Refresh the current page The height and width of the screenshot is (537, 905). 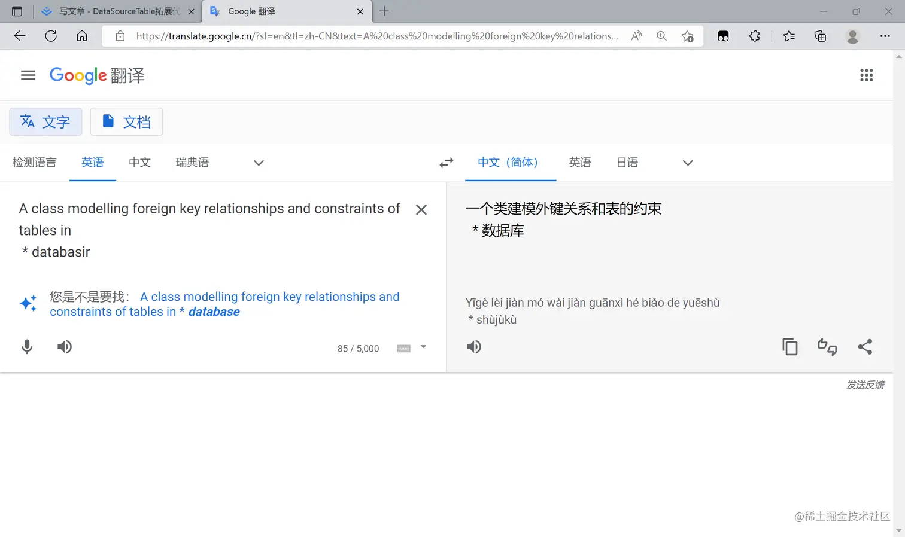point(51,36)
